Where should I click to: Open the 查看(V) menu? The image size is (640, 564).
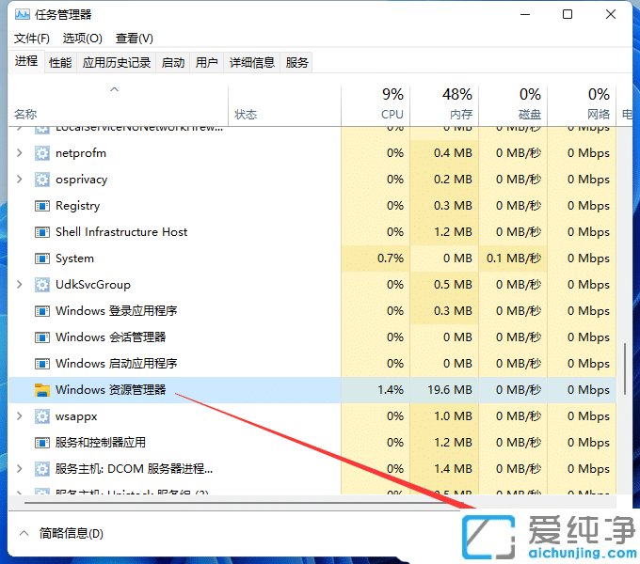coord(135,39)
